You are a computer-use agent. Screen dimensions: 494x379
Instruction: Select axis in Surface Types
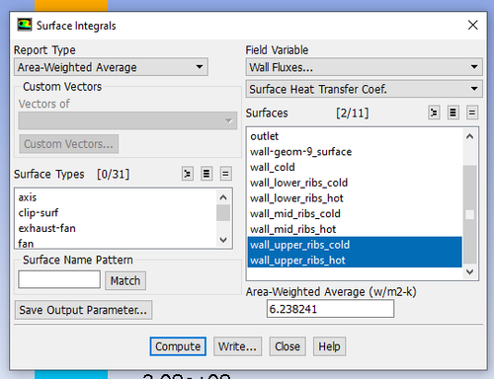(116, 197)
